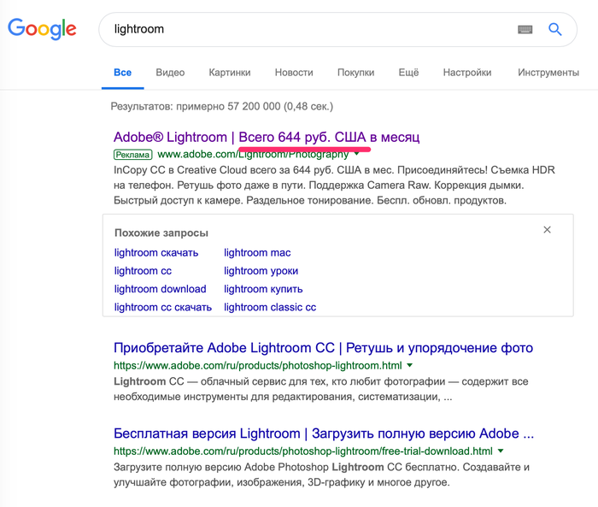Screen dimensions: 598x507
Task: Go to the Новости tab
Action: [294, 73]
